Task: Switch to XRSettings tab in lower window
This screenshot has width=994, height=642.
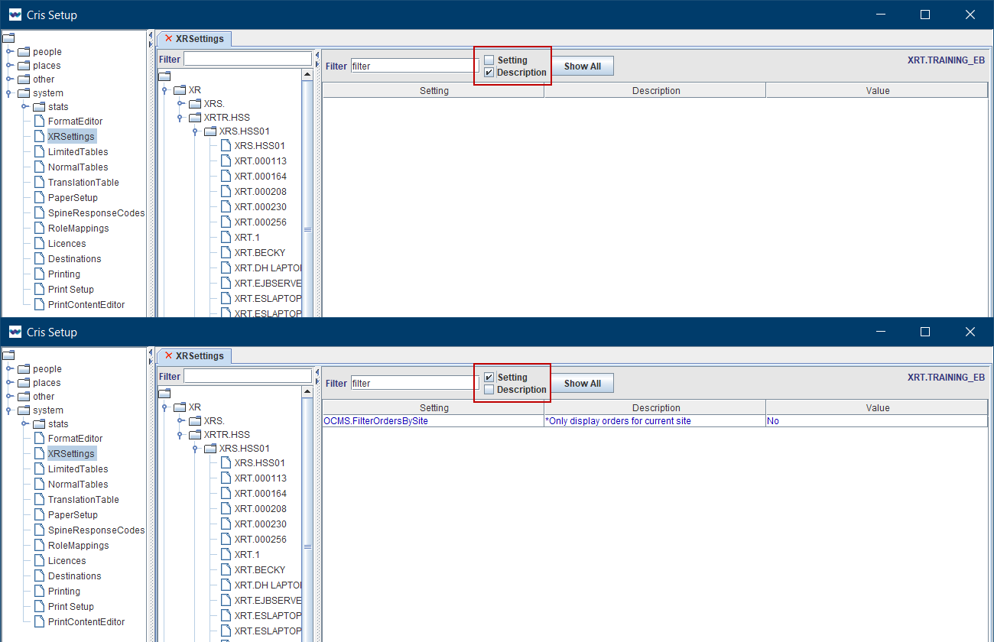Action: 194,355
